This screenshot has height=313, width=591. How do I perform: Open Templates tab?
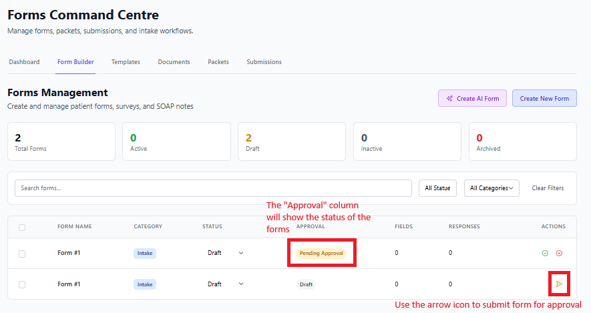click(126, 62)
